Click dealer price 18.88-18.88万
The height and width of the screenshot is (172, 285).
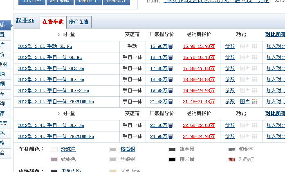coord(199,79)
